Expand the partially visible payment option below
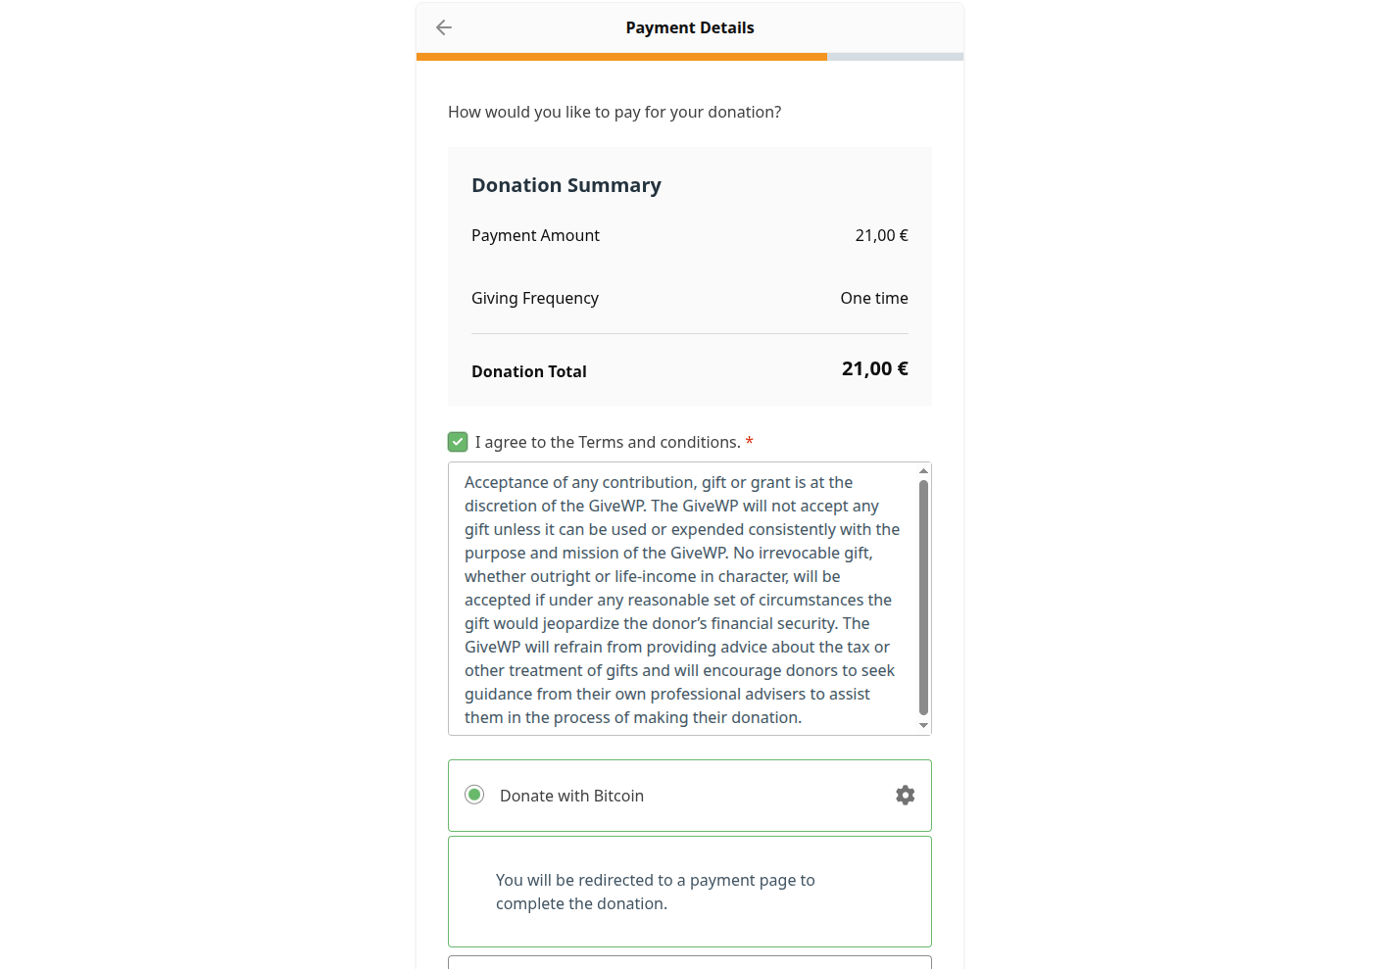 tap(689, 963)
